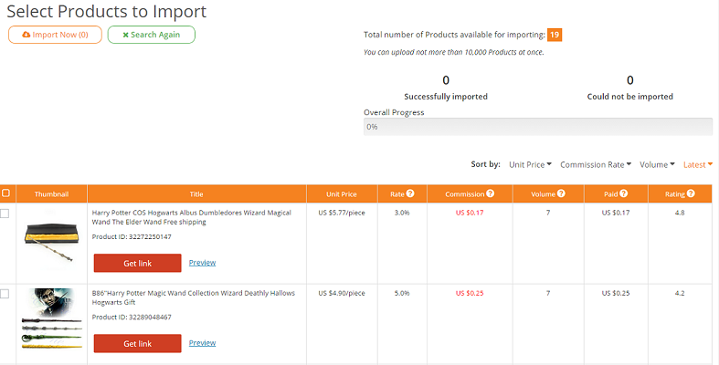Toggle the select-all checkbox in table header

click(x=6, y=193)
